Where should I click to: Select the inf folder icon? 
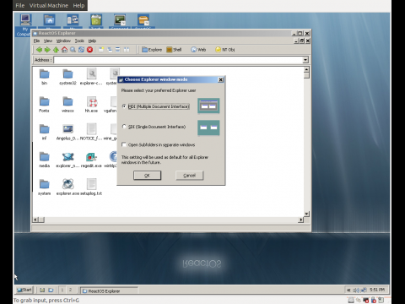[x=44, y=129]
